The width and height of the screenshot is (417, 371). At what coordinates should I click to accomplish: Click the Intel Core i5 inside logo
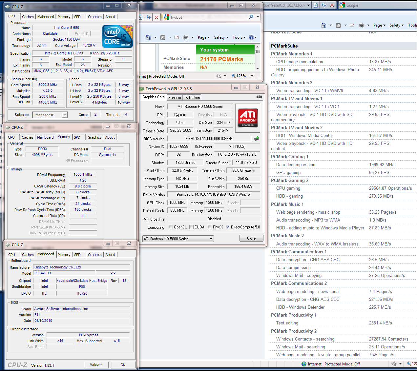(117, 36)
